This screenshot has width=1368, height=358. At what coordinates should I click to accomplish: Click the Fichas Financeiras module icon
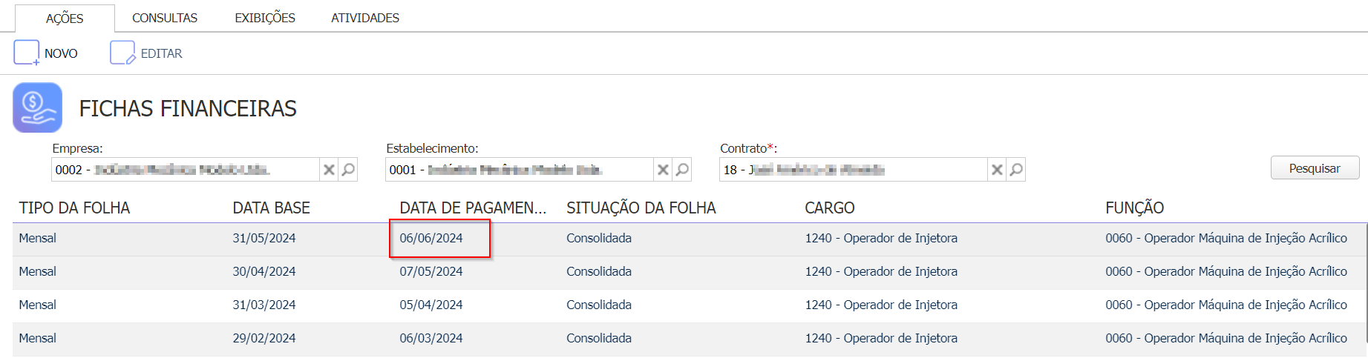[x=38, y=107]
